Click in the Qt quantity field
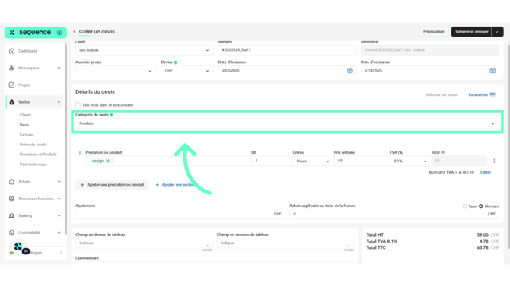 pos(272,161)
